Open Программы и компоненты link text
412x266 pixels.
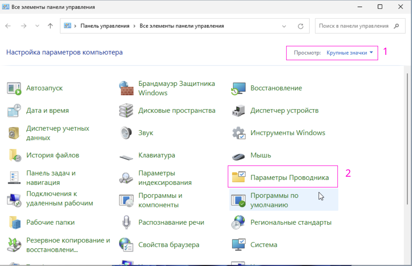pos(160,200)
